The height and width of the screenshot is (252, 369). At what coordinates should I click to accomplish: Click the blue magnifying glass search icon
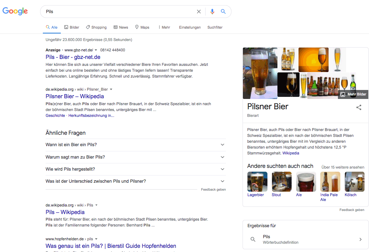[x=223, y=11]
